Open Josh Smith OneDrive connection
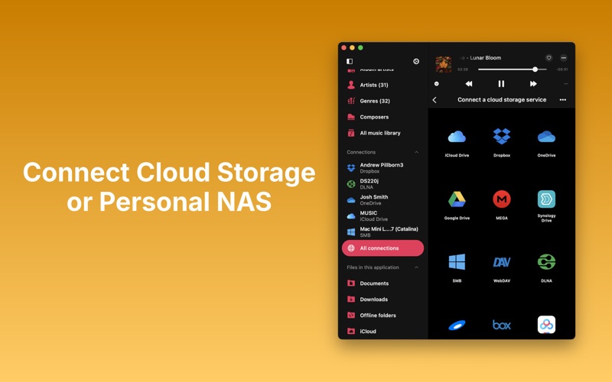The image size is (612, 382). [382, 200]
